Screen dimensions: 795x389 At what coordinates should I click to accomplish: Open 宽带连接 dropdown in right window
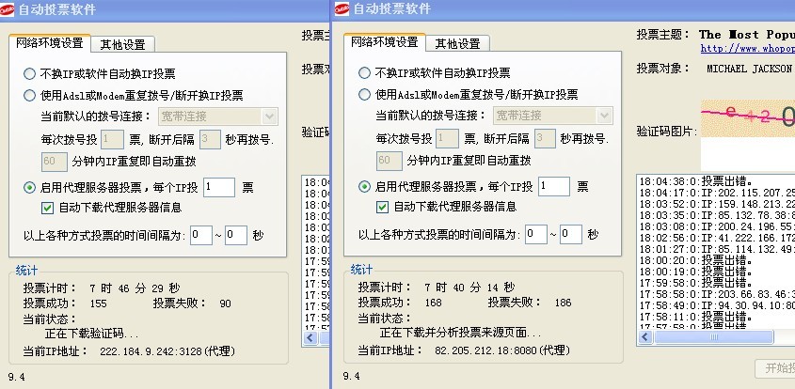click(552, 116)
